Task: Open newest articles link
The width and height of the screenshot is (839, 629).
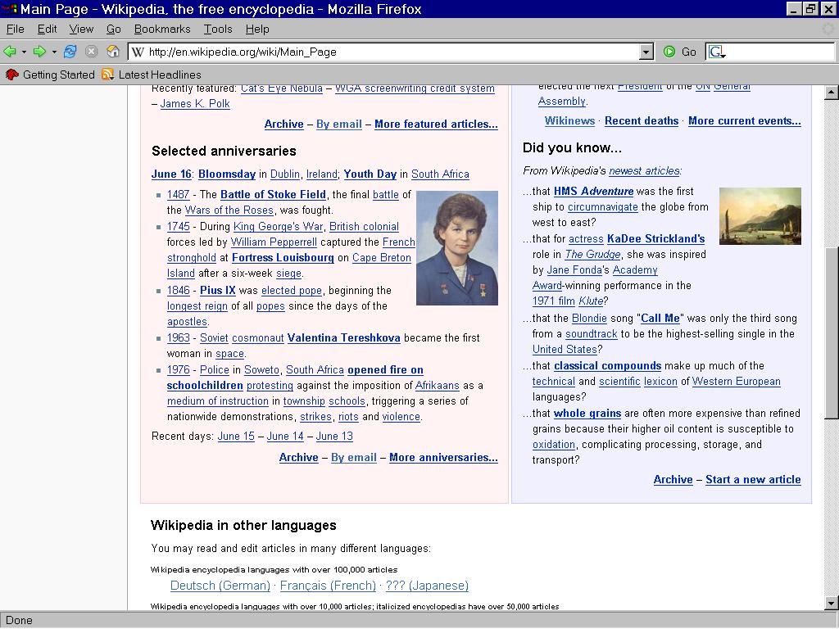Action: 644,171
